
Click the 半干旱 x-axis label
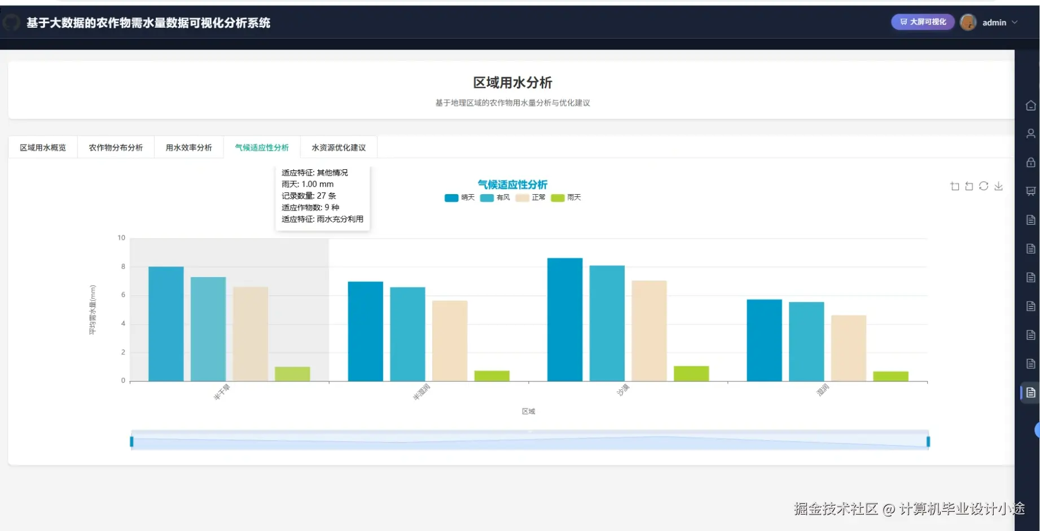point(222,392)
